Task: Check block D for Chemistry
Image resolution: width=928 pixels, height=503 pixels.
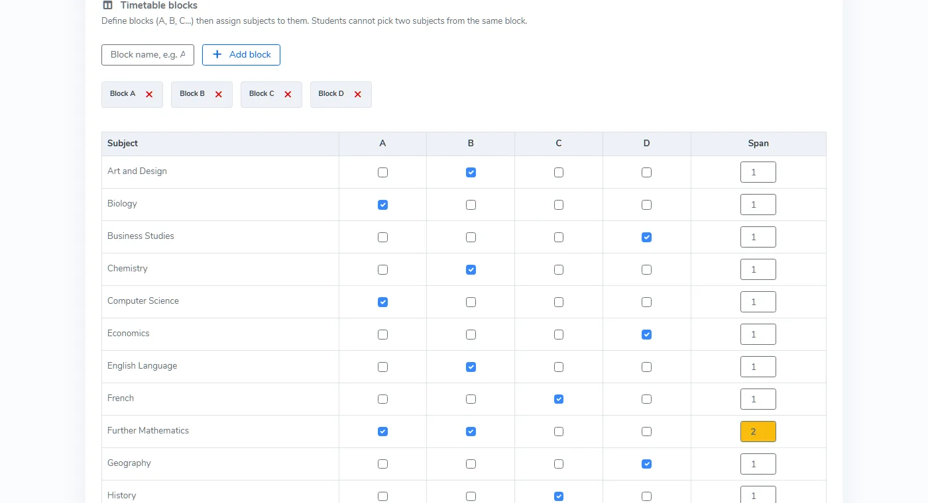Action: point(646,269)
